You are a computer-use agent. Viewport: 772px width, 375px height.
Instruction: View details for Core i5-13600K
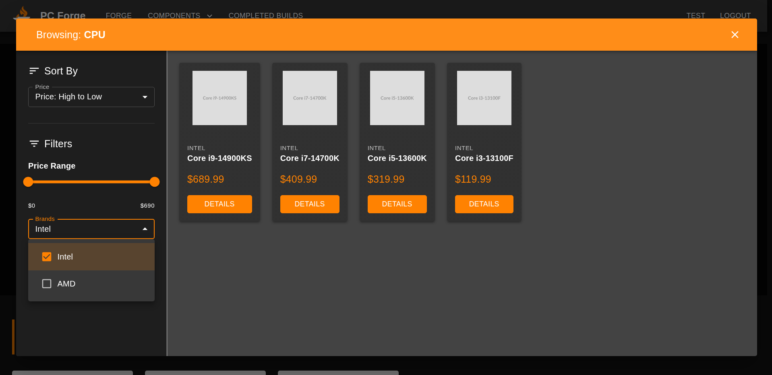click(397, 204)
